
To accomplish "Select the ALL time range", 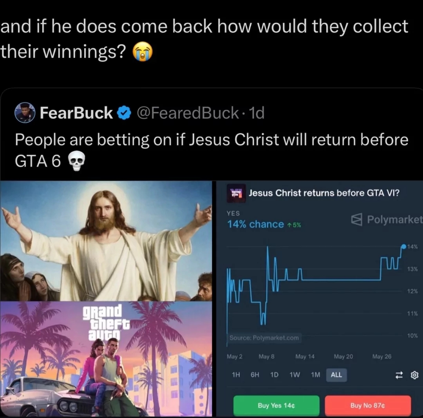I will click(336, 375).
